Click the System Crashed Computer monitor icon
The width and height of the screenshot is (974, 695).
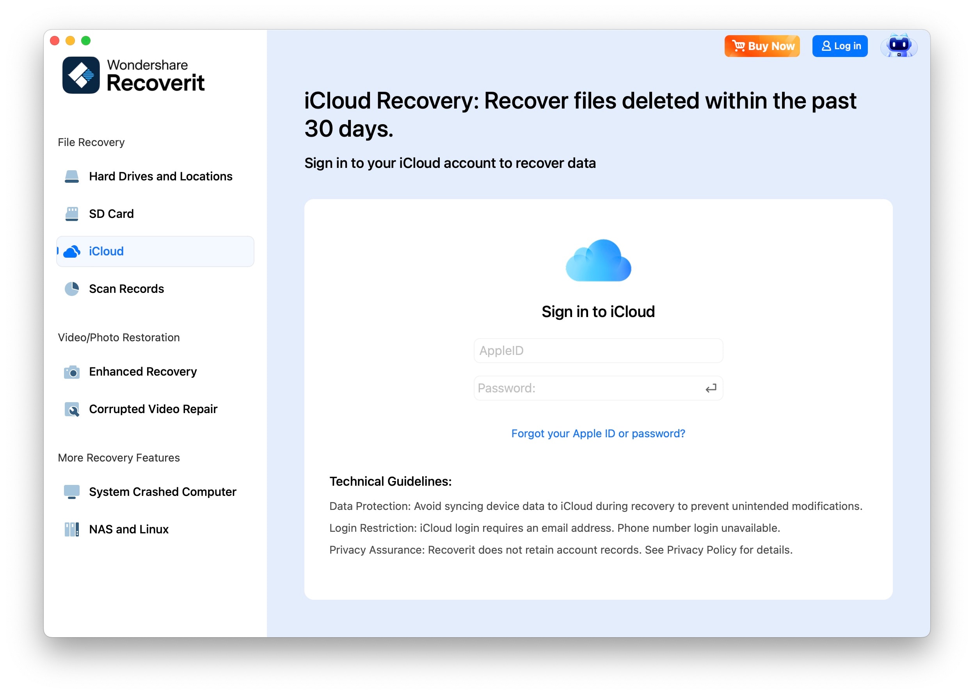click(71, 492)
